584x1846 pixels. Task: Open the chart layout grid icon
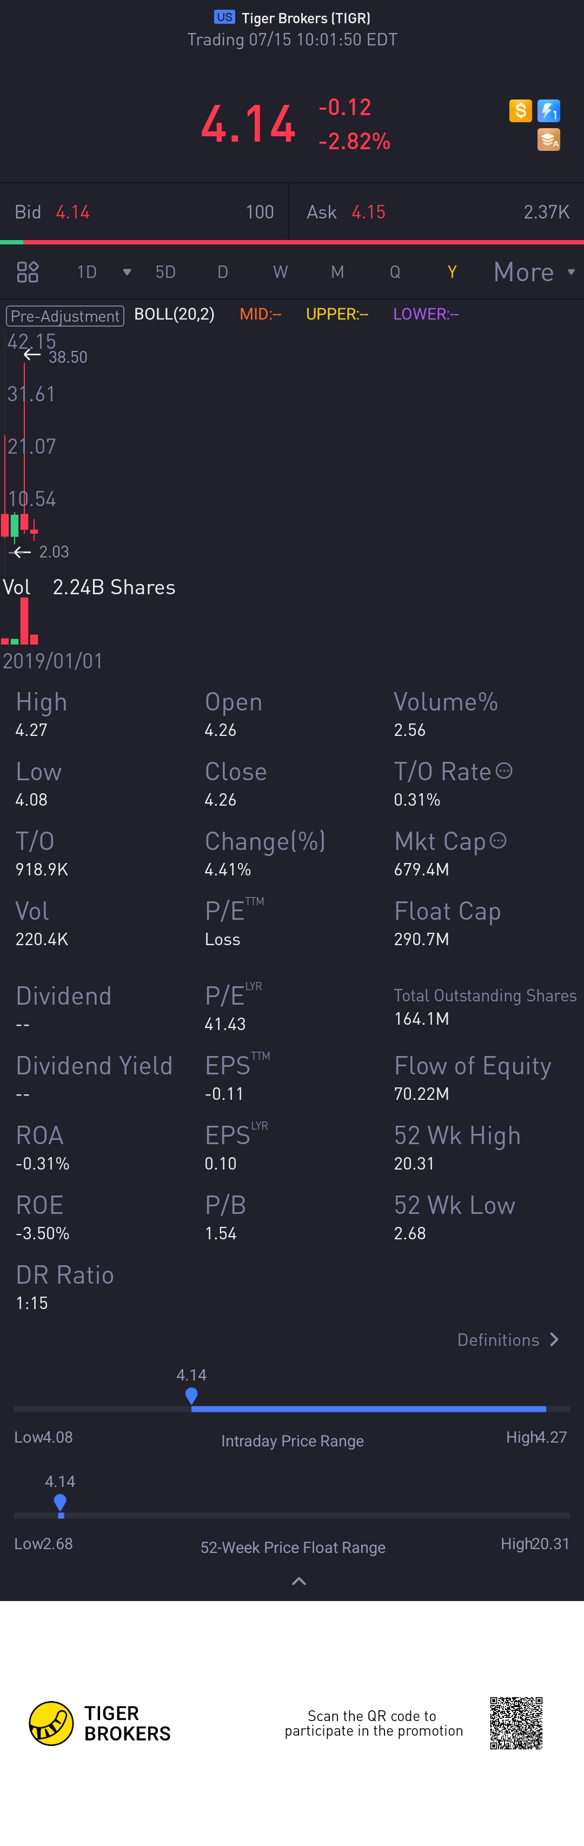(27, 271)
